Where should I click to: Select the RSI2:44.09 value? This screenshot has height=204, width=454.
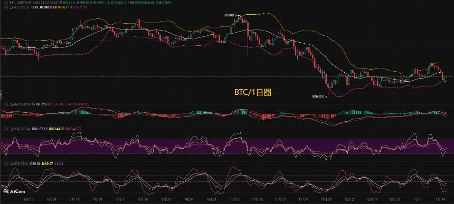57,129
